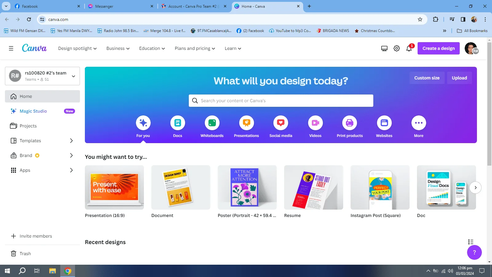Open Trash in sidebar
The height and width of the screenshot is (277, 492).
(42, 254)
